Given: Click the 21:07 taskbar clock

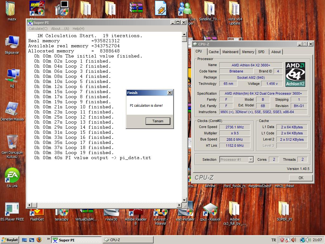Looking at the screenshot, I should coord(317,240).
